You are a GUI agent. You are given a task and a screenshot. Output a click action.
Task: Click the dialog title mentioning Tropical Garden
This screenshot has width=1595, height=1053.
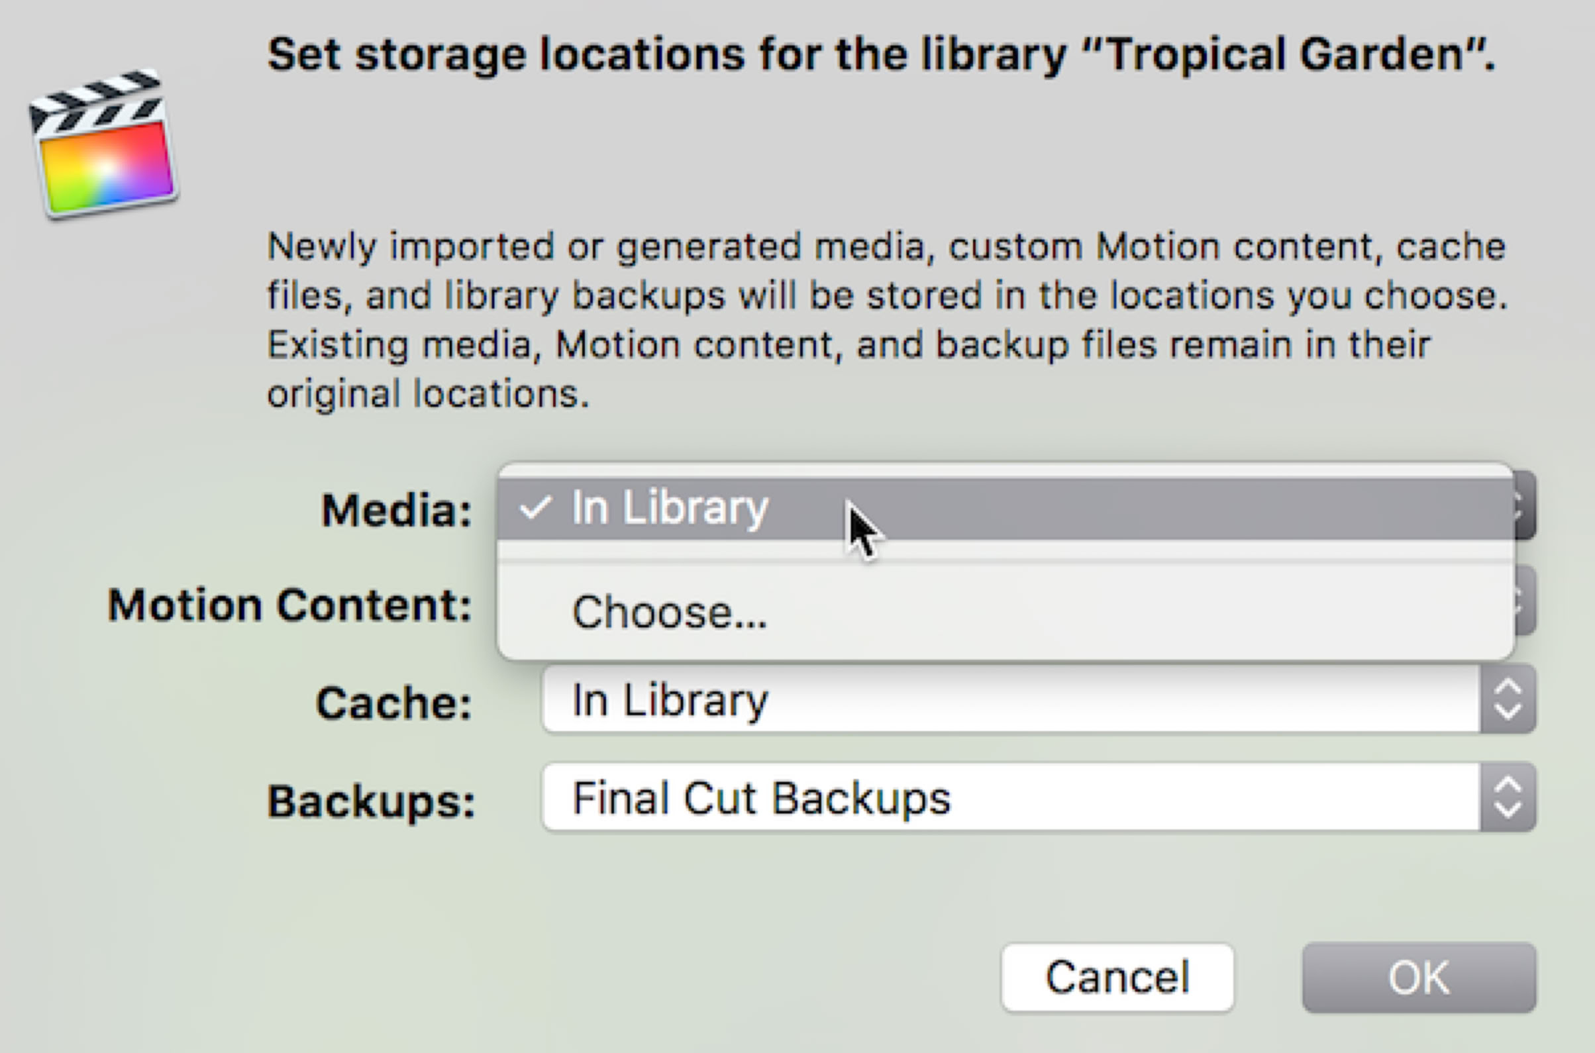(x=880, y=54)
